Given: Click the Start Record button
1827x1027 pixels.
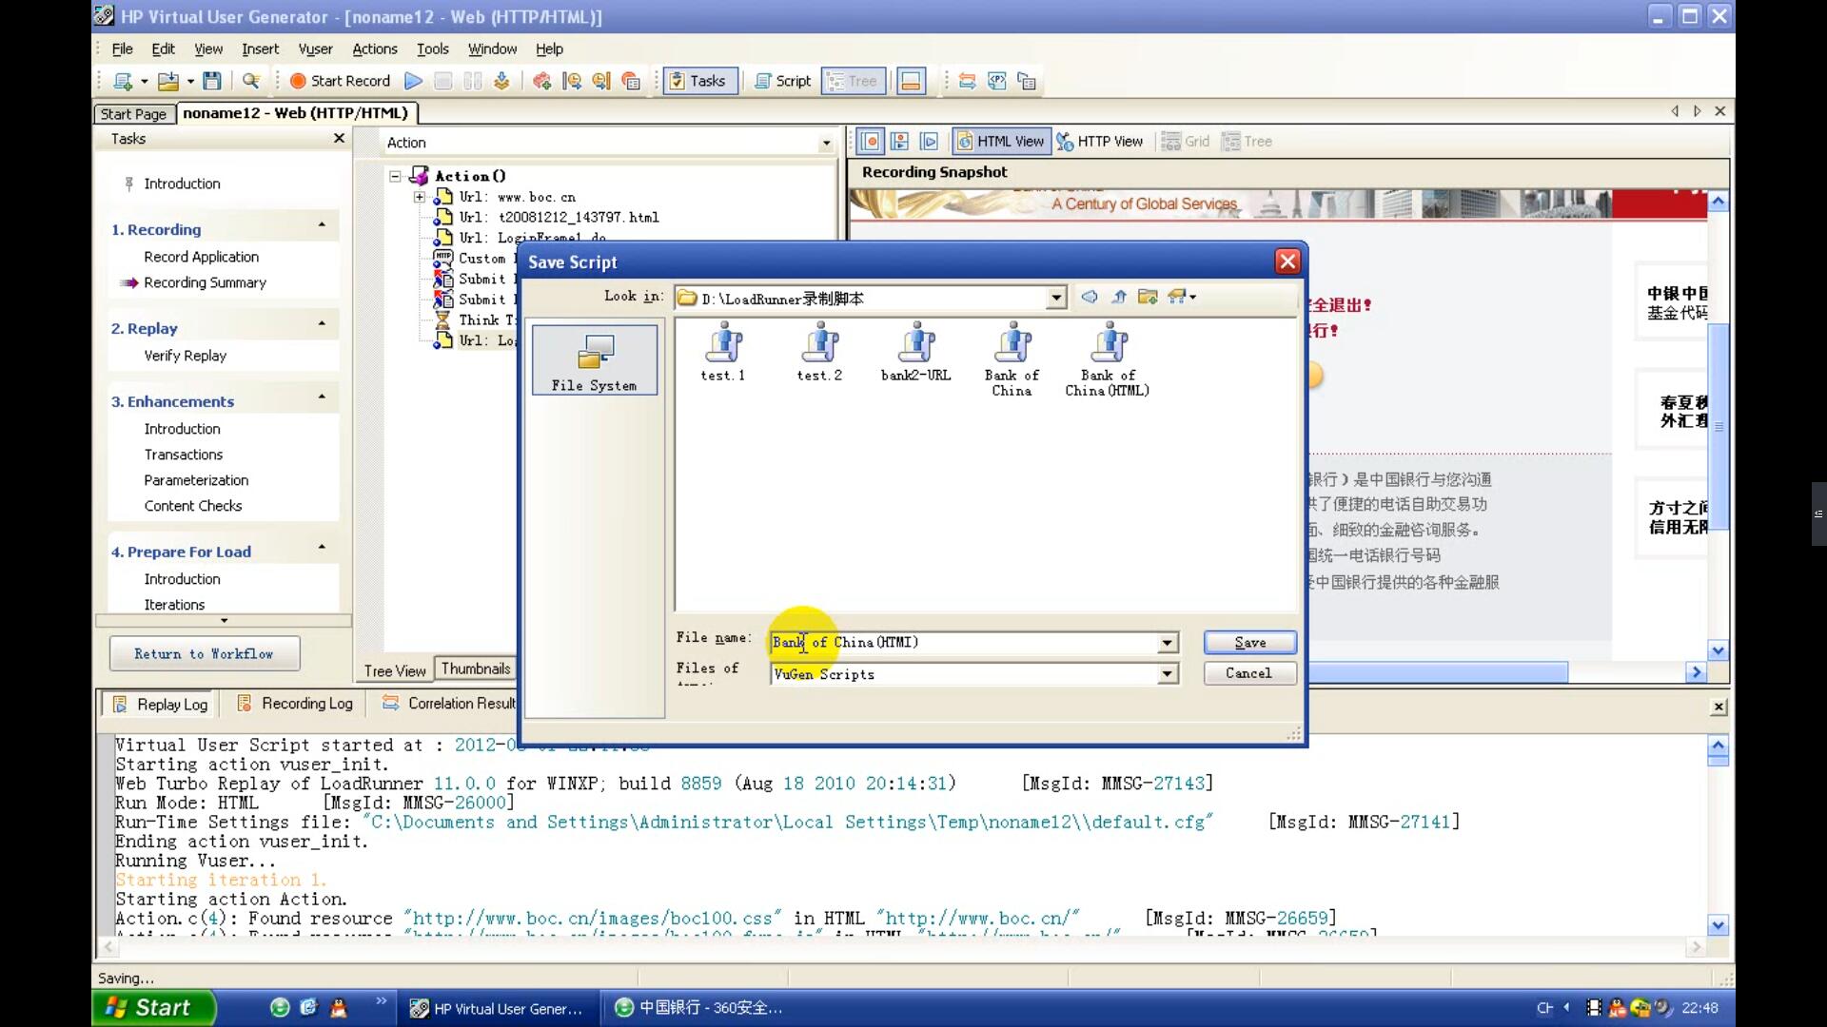Looking at the screenshot, I should [x=341, y=82].
